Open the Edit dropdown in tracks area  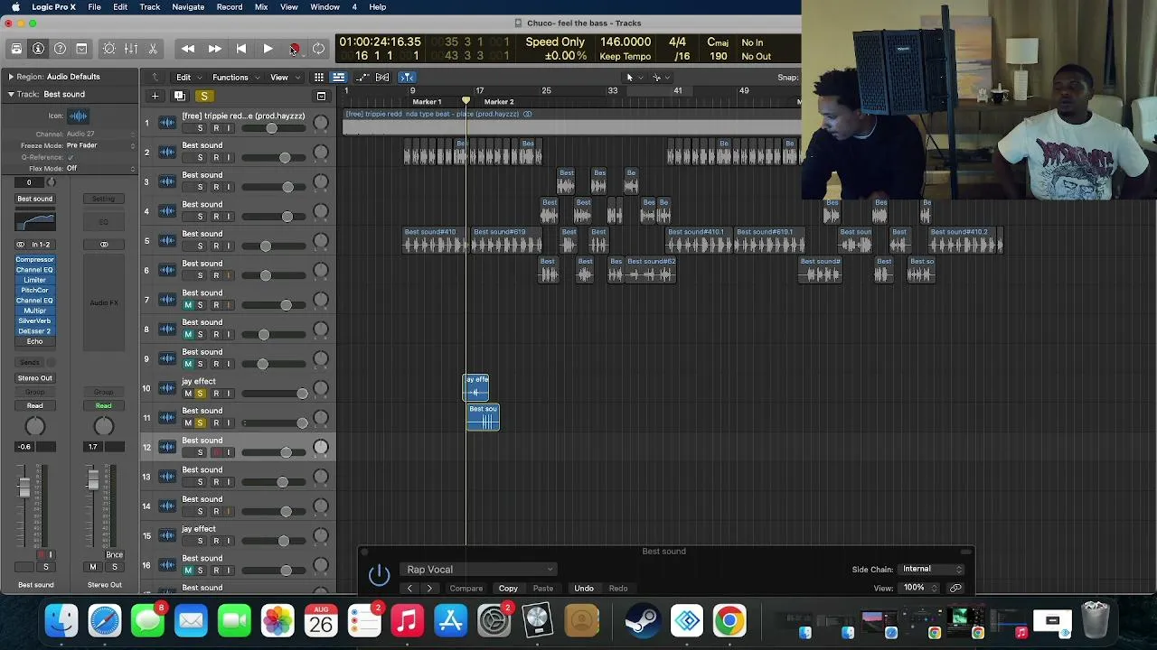point(187,78)
